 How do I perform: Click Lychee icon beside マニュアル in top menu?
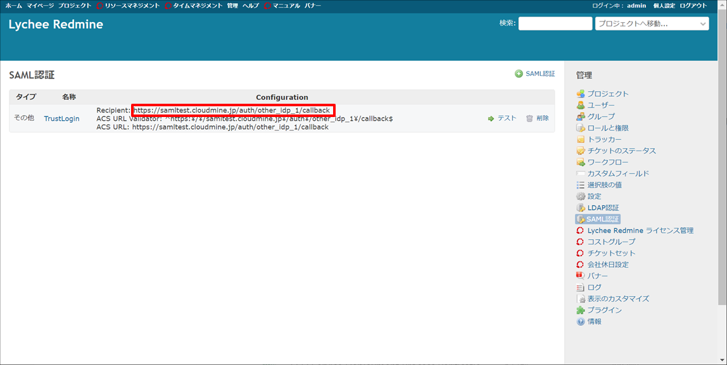(267, 6)
